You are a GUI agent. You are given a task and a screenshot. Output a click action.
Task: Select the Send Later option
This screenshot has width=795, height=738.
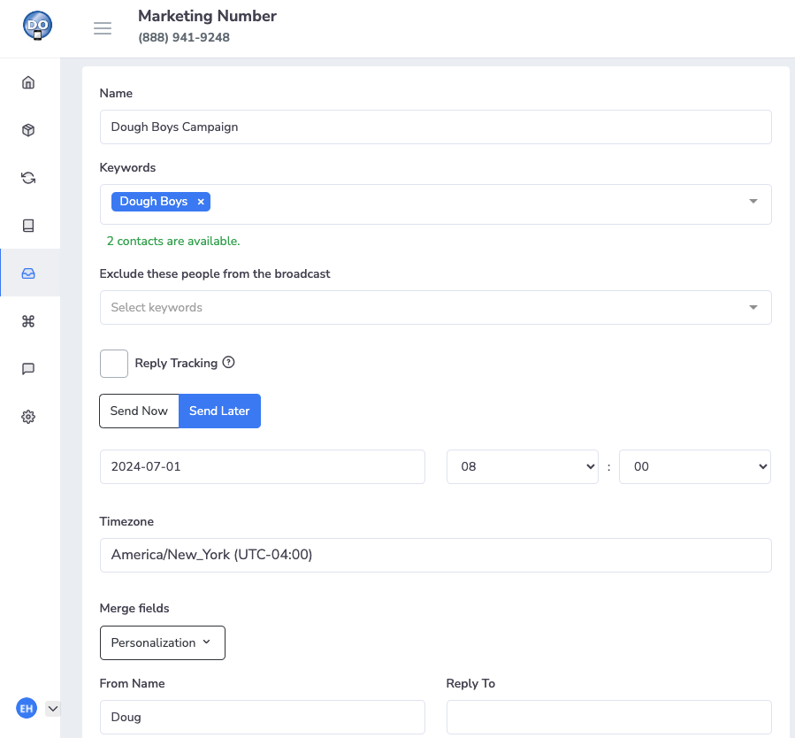[219, 411]
